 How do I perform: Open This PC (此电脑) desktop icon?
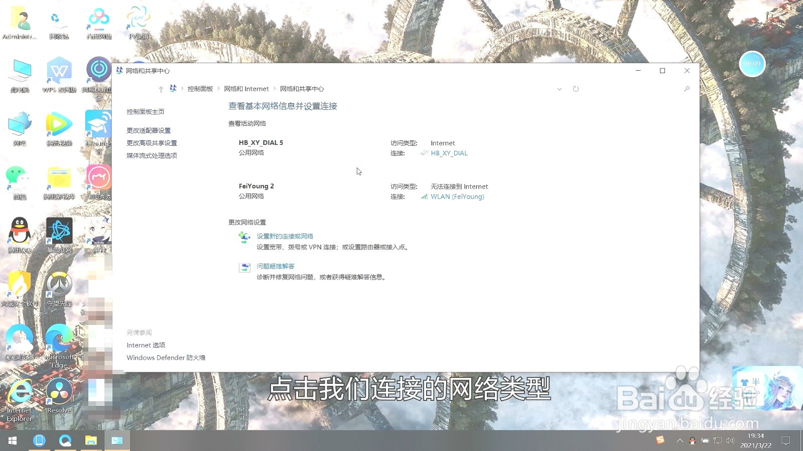coord(20,75)
